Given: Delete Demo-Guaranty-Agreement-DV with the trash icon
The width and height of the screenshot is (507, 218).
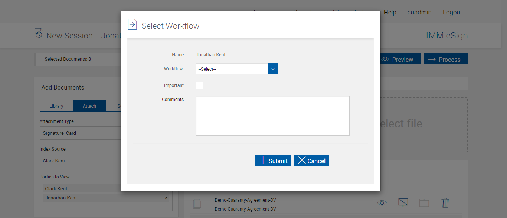Looking at the screenshot, I should click(445, 203).
